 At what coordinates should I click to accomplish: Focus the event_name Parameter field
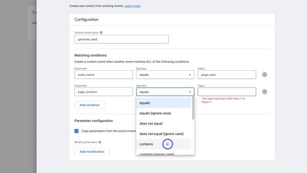click(x=104, y=74)
